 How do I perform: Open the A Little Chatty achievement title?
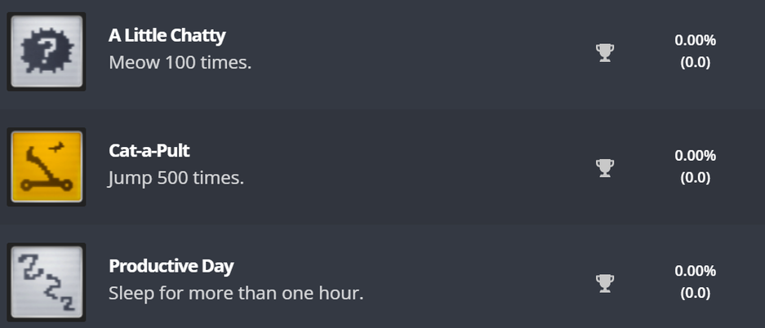(167, 36)
